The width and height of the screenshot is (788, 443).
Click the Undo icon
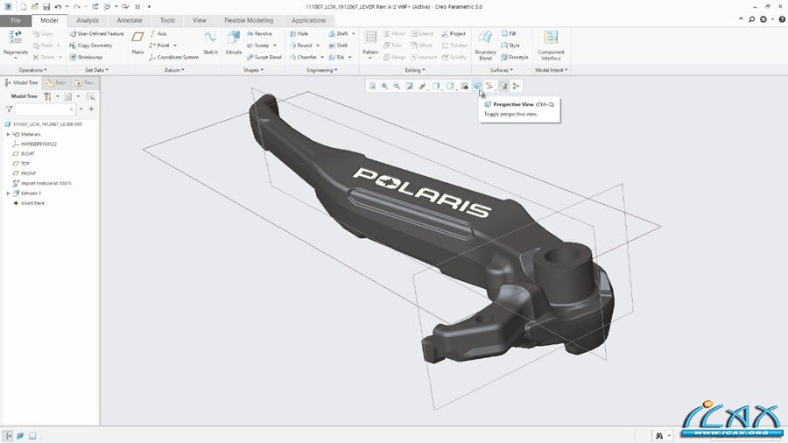click(x=58, y=6)
